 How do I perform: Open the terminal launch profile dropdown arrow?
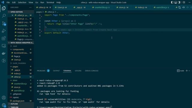click(x=189, y=71)
